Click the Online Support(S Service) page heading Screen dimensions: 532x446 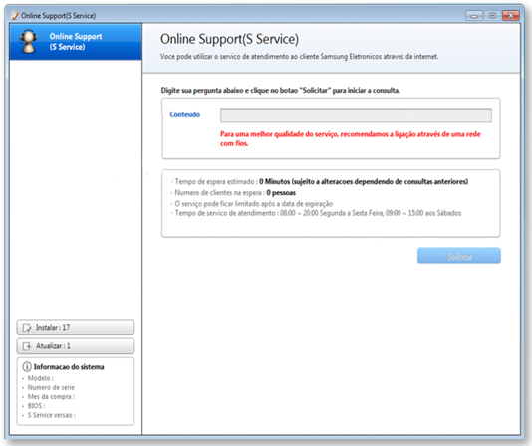click(x=229, y=39)
